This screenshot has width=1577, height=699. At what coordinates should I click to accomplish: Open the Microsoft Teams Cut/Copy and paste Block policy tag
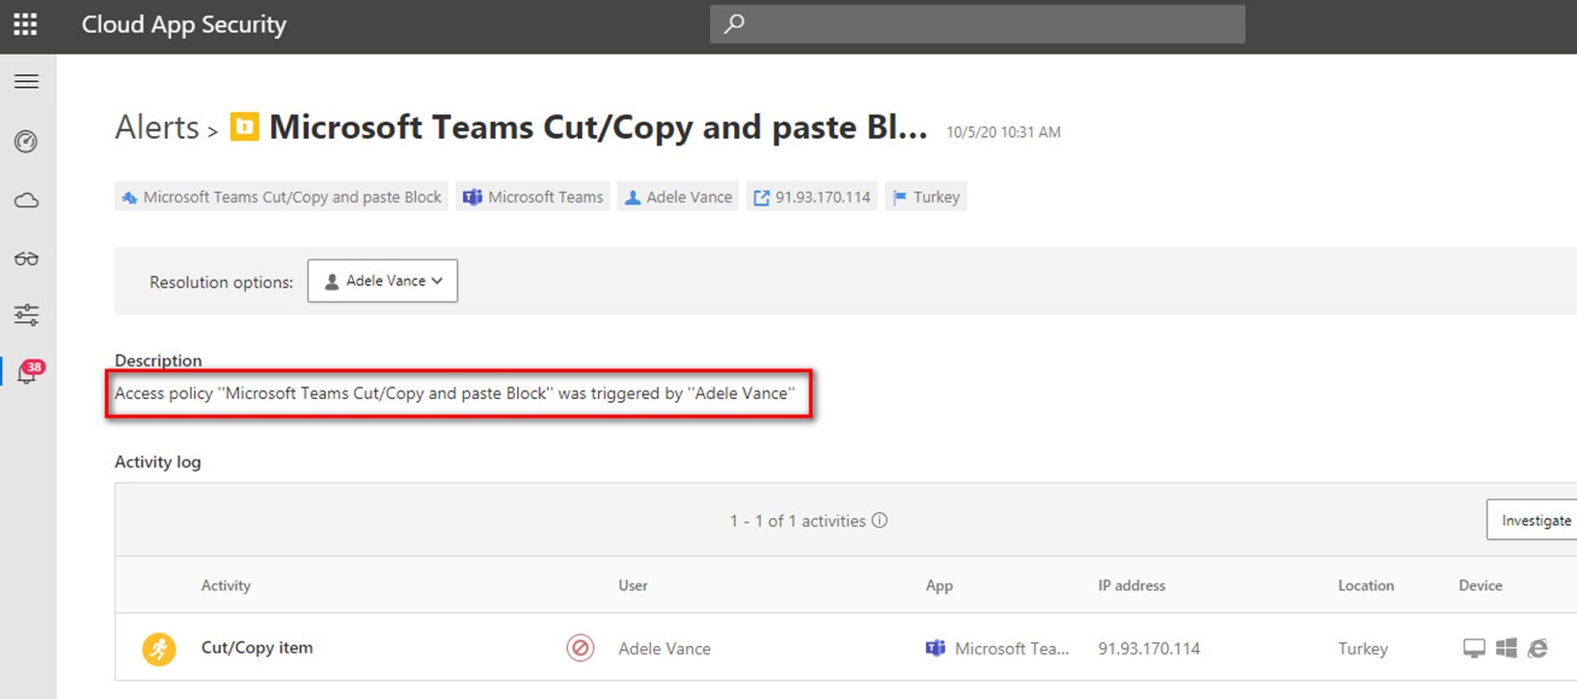coord(281,197)
